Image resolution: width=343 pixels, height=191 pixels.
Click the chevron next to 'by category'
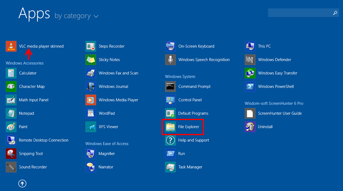pos(96,16)
